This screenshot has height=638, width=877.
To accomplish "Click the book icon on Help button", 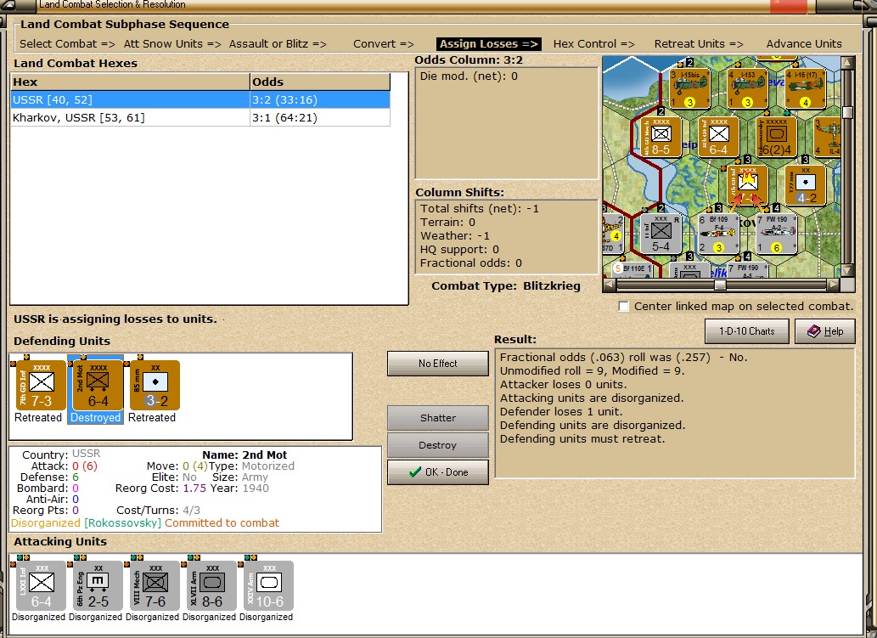I will (x=814, y=331).
